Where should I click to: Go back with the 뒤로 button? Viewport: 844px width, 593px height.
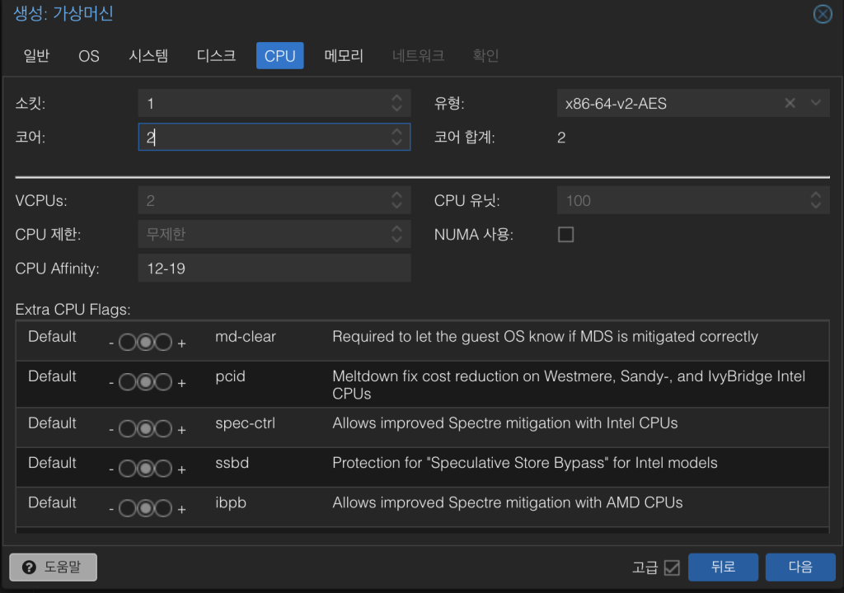(x=723, y=567)
